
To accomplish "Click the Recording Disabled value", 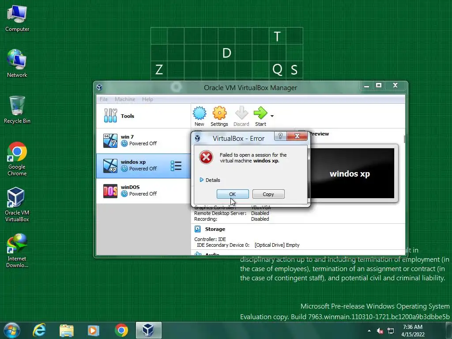I will click(x=260, y=219).
